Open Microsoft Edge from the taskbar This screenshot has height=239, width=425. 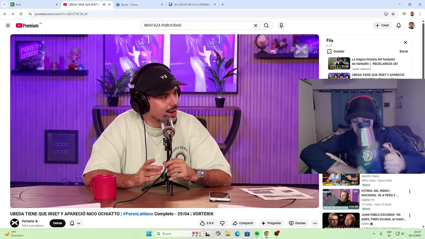coord(237,234)
